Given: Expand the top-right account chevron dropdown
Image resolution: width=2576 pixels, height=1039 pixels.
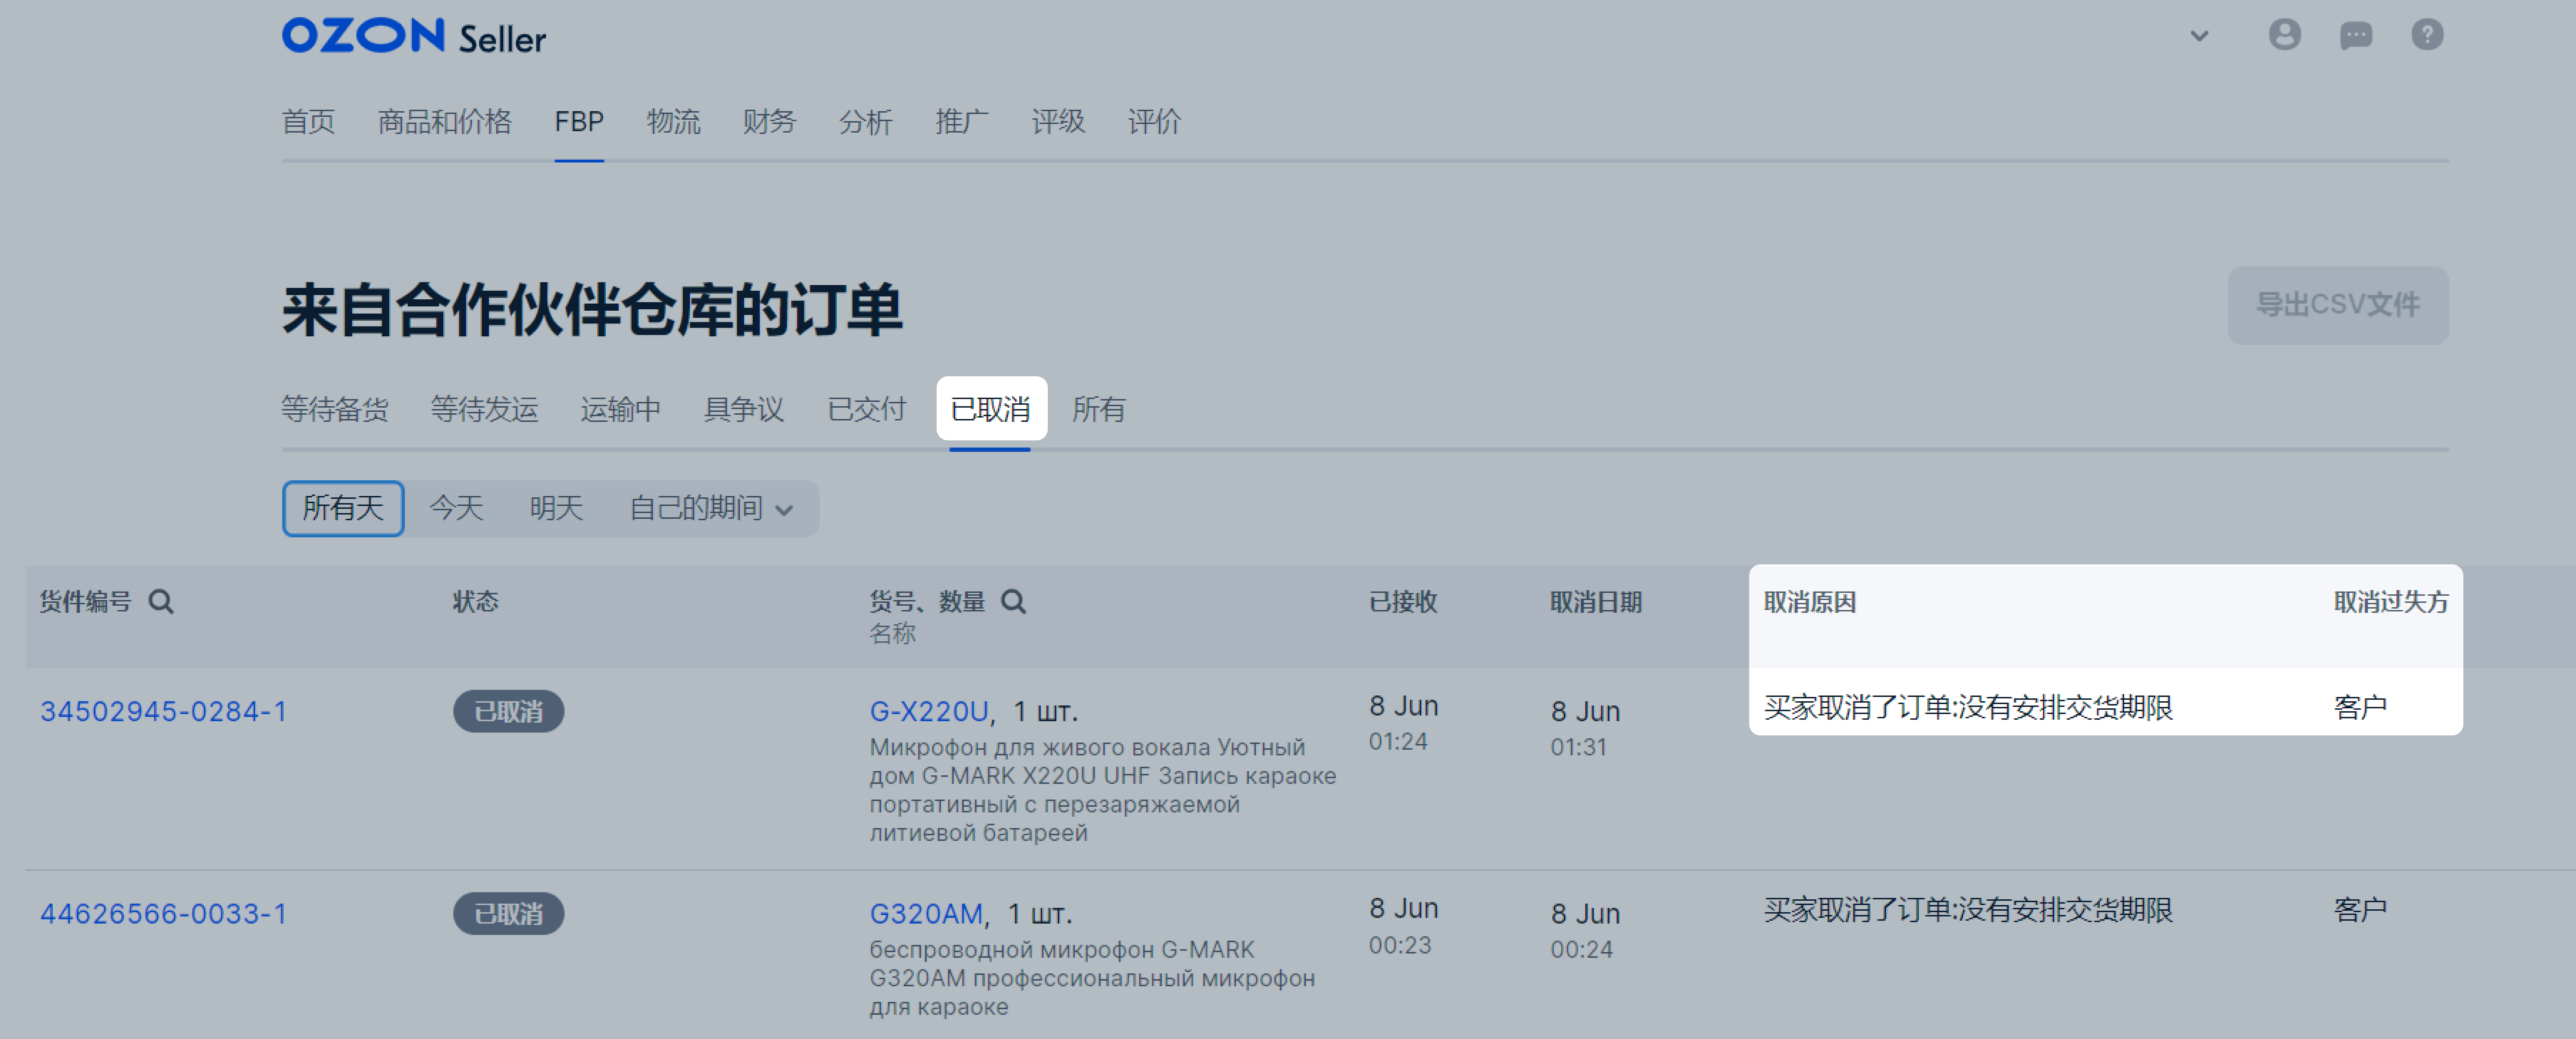Looking at the screenshot, I should tap(2199, 36).
